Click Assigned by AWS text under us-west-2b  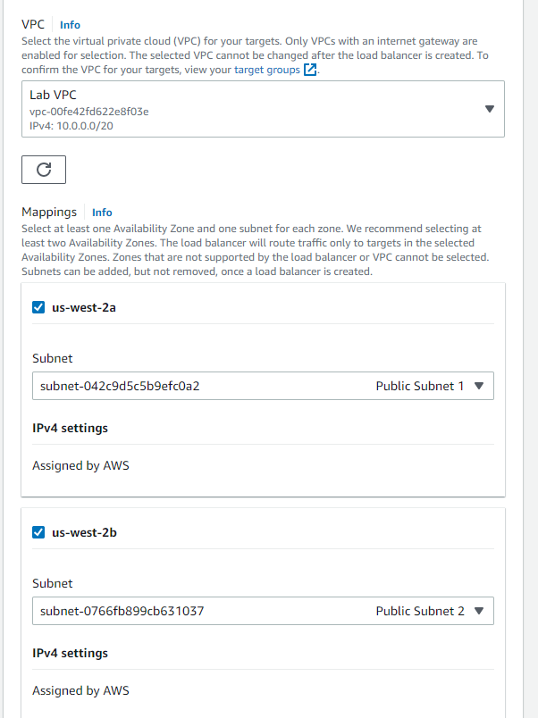[x=80, y=690]
